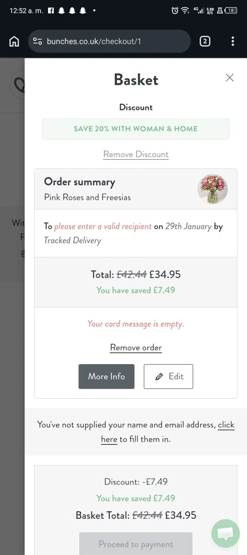Tap the Facebook notification icon
The image size is (247, 555).
click(51, 11)
